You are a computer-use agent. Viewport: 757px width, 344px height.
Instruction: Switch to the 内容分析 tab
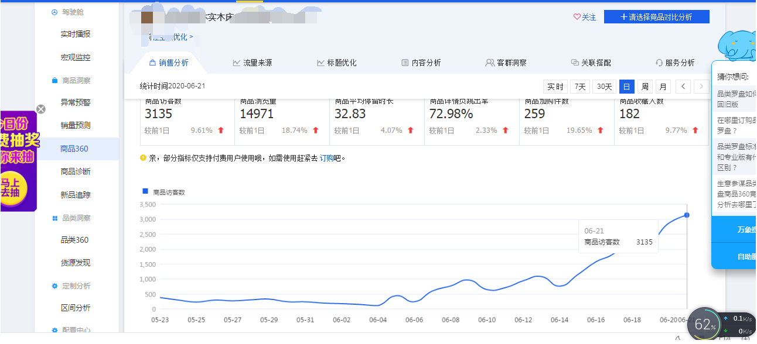tap(421, 63)
